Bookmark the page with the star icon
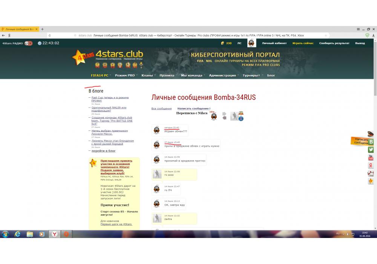Screen dimensions: 377x264 tap(326, 35)
